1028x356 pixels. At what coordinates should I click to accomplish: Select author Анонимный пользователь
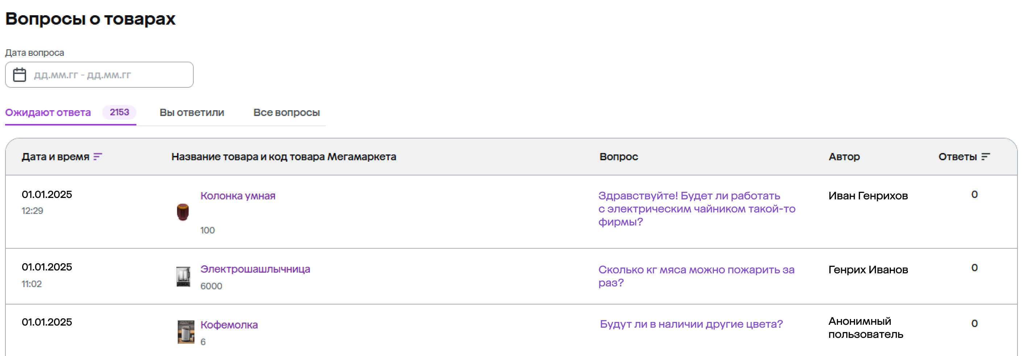pos(865,328)
